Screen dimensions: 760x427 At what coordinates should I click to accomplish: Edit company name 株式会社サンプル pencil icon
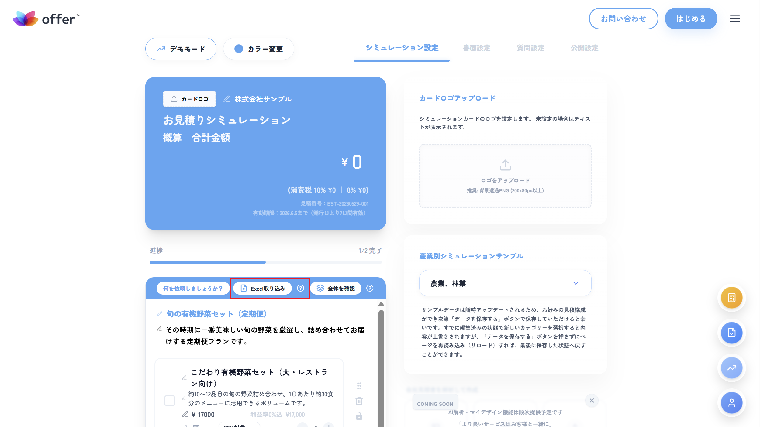tap(226, 99)
